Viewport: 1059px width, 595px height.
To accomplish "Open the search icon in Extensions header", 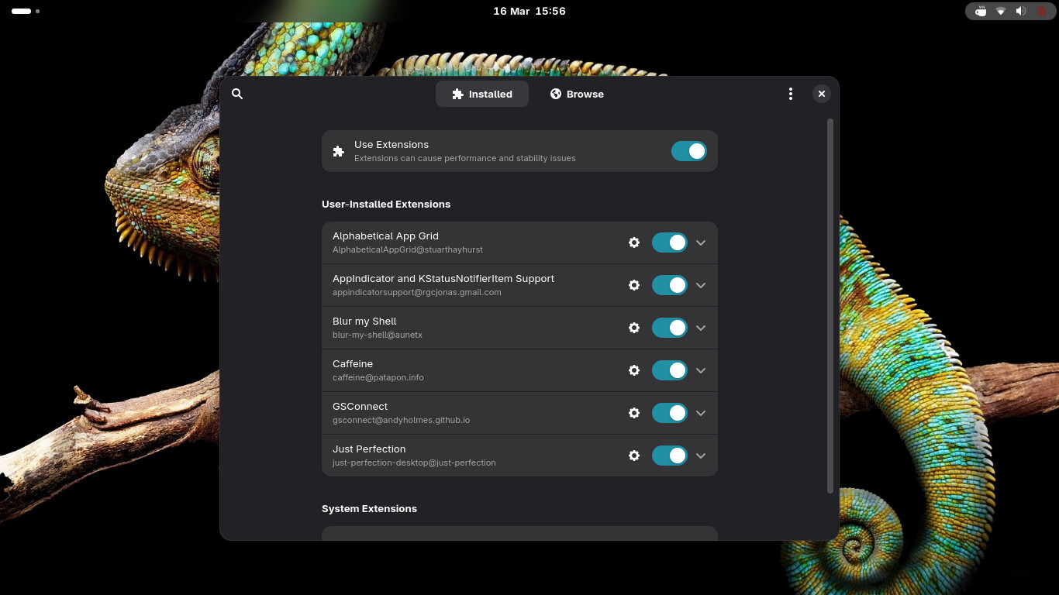I will 237,94.
